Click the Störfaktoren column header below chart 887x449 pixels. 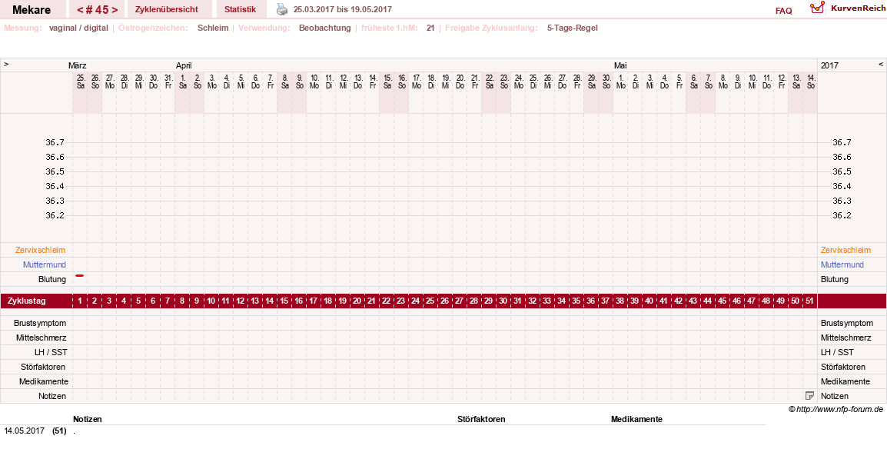(x=481, y=419)
